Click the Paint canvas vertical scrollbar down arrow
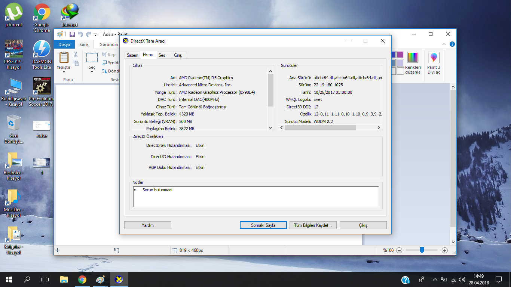This screenshot has width=511, height=287. (453, 242)
